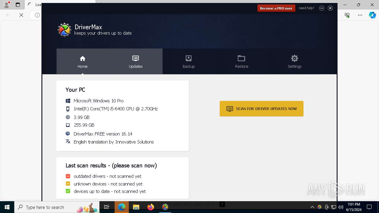Open the tab actions menu in Edge

coord(18,5)
